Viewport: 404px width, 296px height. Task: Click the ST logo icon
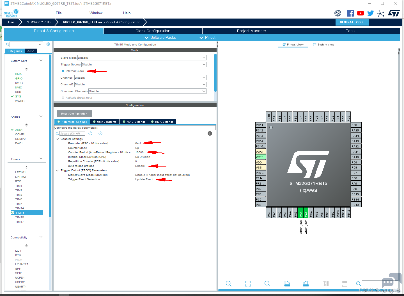(x=394, y=13)
